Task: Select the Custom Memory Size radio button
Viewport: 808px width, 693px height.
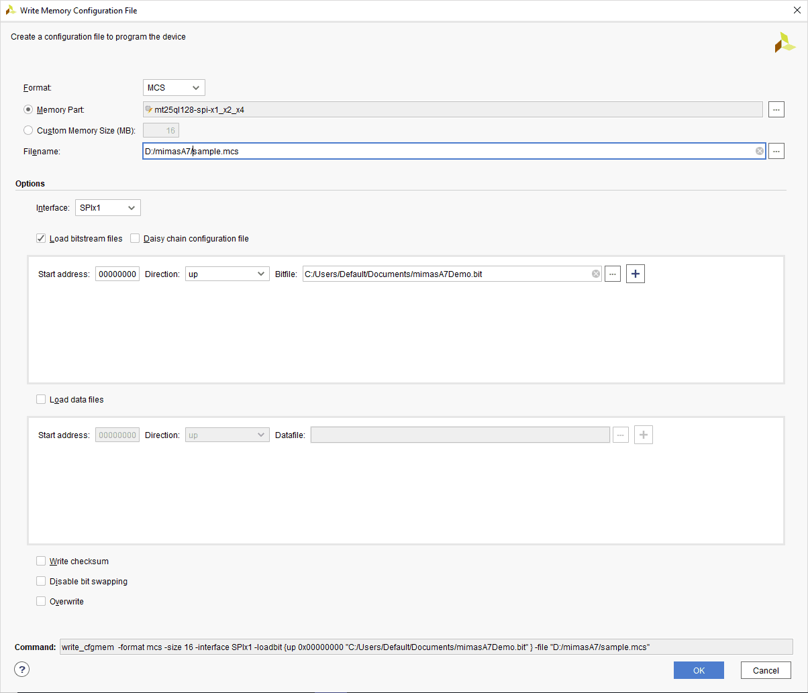Action: 28,131
